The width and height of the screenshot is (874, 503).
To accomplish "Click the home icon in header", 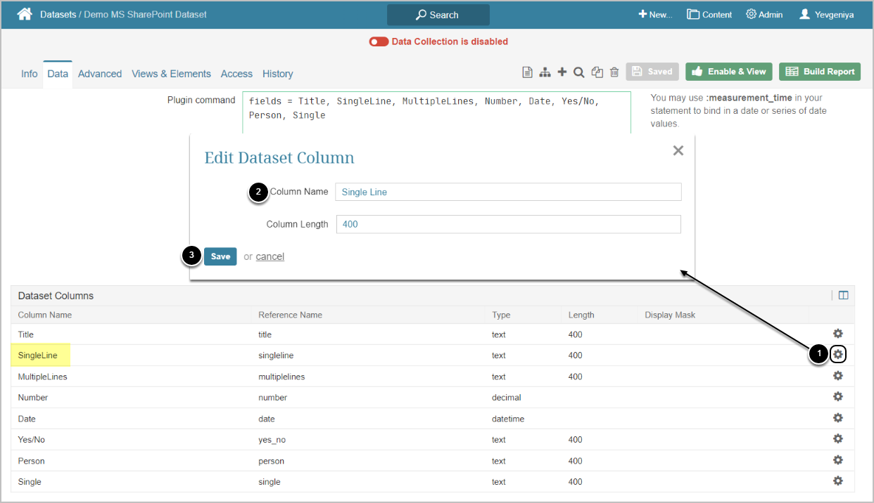I will (x=25, y=14).
